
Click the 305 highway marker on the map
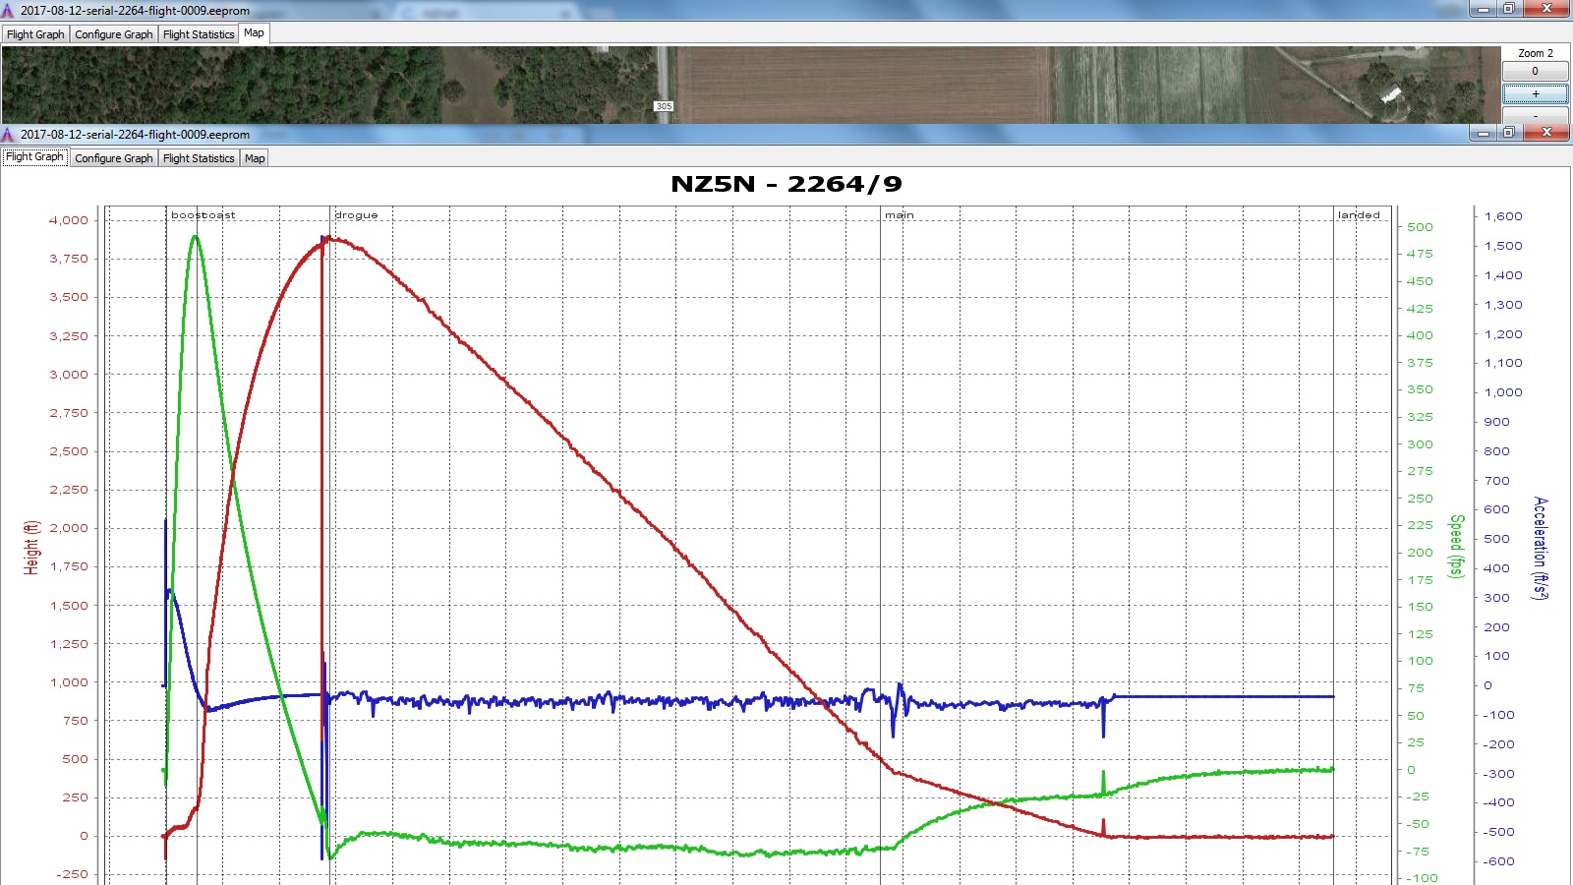(x=664, y=106)
